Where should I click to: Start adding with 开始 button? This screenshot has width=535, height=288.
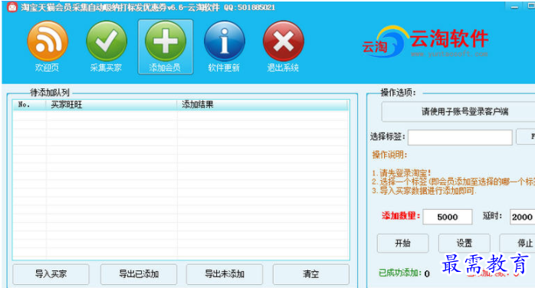click(x=402, y=243)
